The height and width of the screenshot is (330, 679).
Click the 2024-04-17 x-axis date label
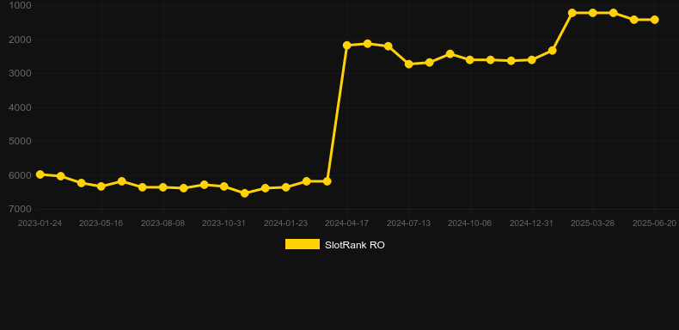[347, 223]
